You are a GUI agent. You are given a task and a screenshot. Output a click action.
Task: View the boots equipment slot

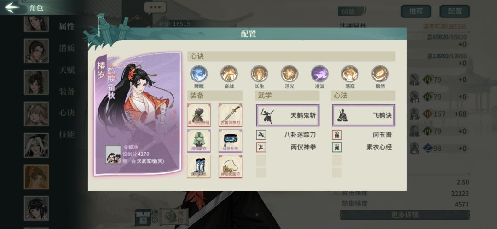tap(199, 166)
